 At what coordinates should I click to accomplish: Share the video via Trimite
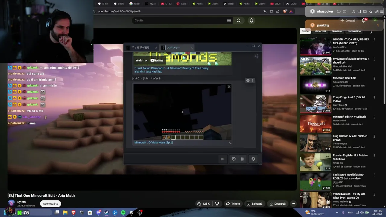tap(233, 204)
